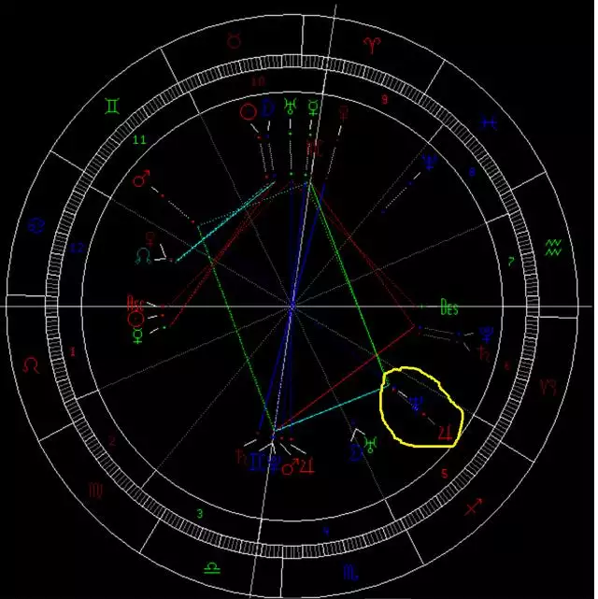Click the red Asc ascendant label
Screen dimensions: 598x599
(136, 301)
